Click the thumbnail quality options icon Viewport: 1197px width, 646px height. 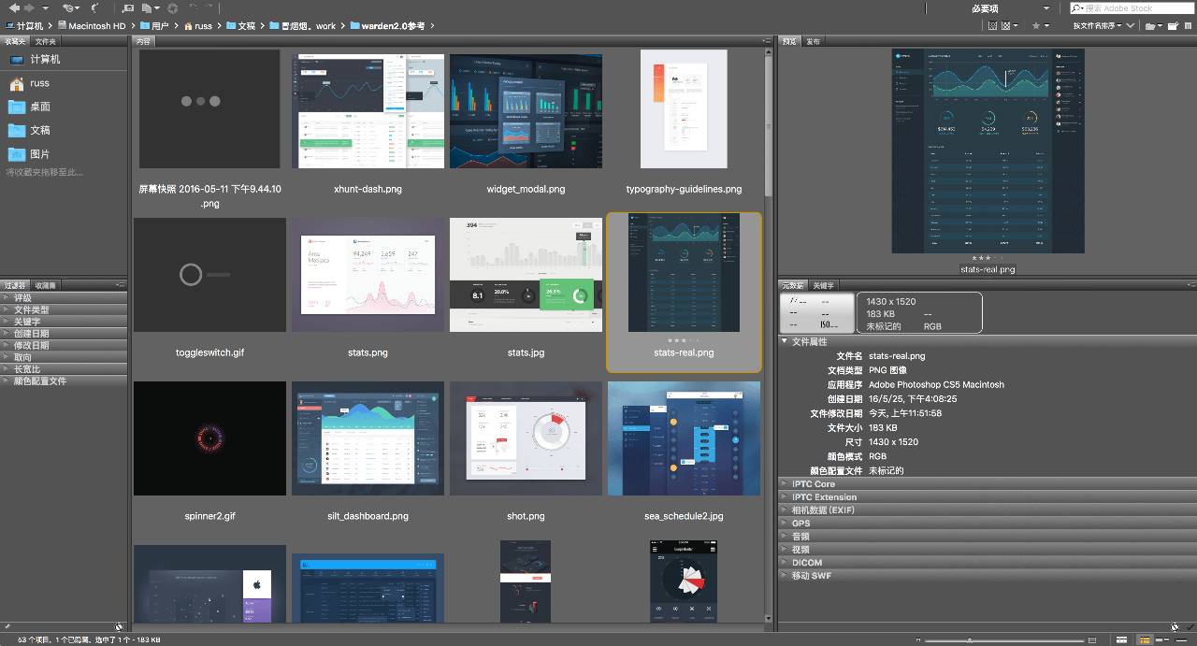click(x=1008, y=26)
